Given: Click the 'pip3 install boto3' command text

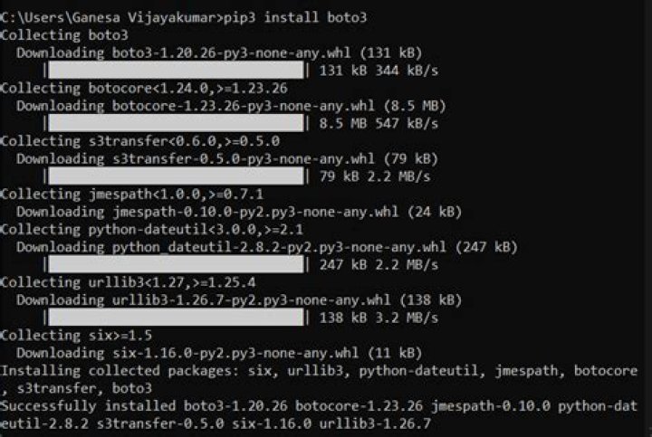Looking at the screenshot, I should 295,17.
